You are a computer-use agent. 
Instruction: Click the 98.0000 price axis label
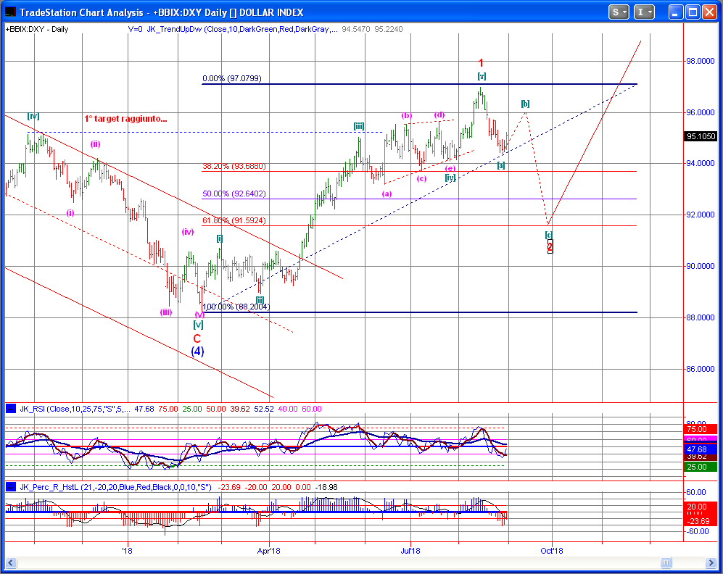(x=701, y=61)
